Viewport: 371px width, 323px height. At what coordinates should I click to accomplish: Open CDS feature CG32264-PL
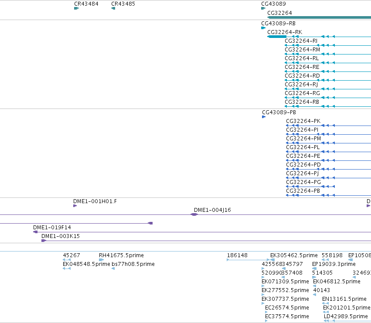pos(328,152)
